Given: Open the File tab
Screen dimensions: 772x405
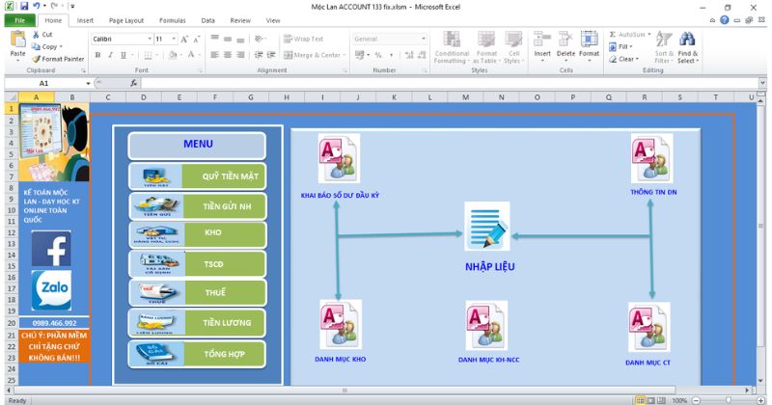Looking at the screenshot, I should 19,20.
